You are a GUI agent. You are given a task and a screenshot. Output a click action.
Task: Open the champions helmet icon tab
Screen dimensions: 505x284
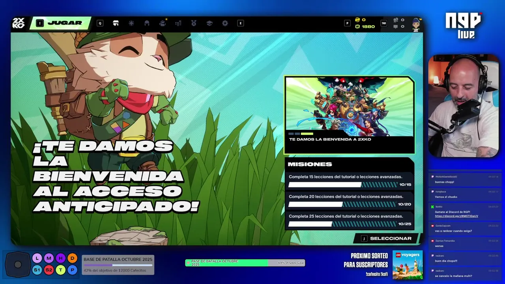coord(147,23)
